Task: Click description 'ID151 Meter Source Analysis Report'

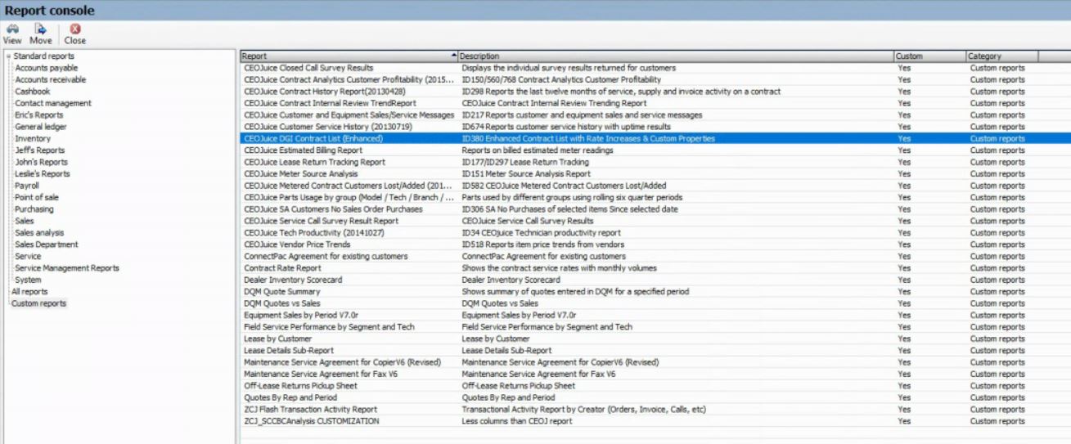Action: 526,174
